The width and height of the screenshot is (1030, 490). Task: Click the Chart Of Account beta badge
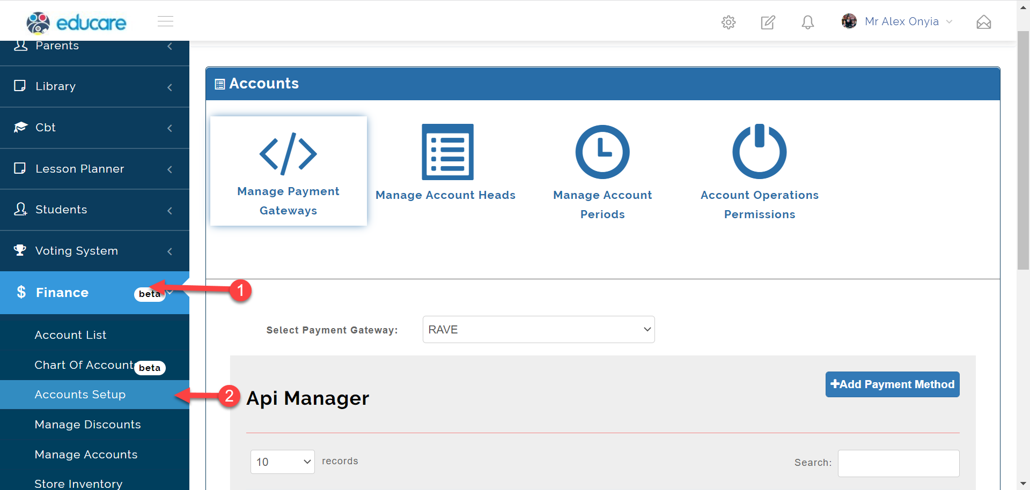(x=150, y=368)
